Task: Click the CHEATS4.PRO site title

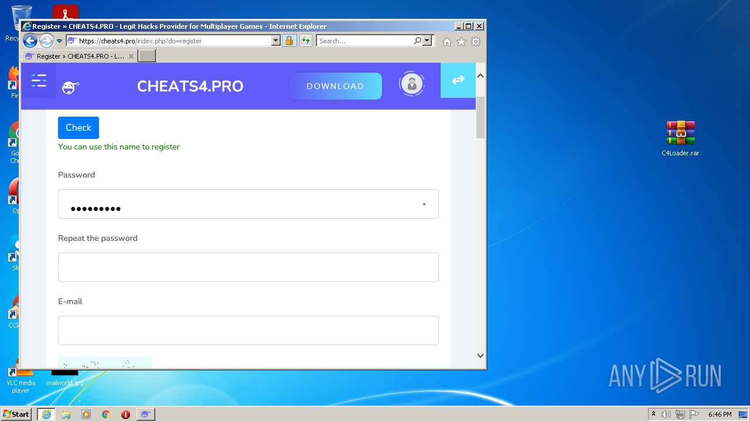Action: pyautogui.click(x=190, y=86)
